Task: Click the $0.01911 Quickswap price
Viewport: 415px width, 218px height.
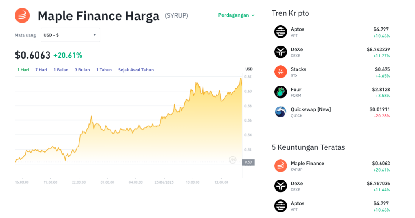Action: [380, 109]
